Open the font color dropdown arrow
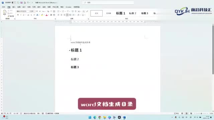This screenshot has width=214, height=120. click(48, 15)
